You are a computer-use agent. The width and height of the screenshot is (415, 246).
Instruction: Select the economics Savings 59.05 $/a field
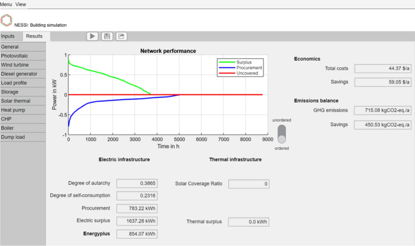pyautogui.click(x=383, y=82)
